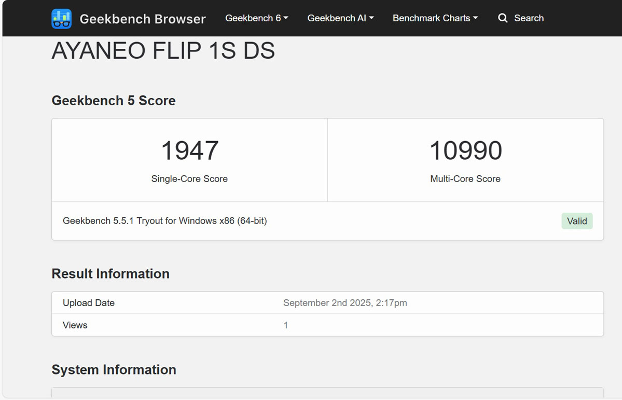The width and height of the screenshot is (622, 400).
Task: Click the Result Information heading
Action: click(x=110, y=274)
